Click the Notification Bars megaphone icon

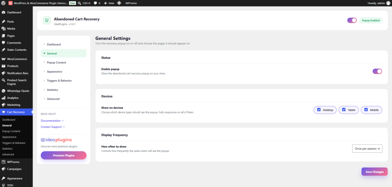click(3, 73)
